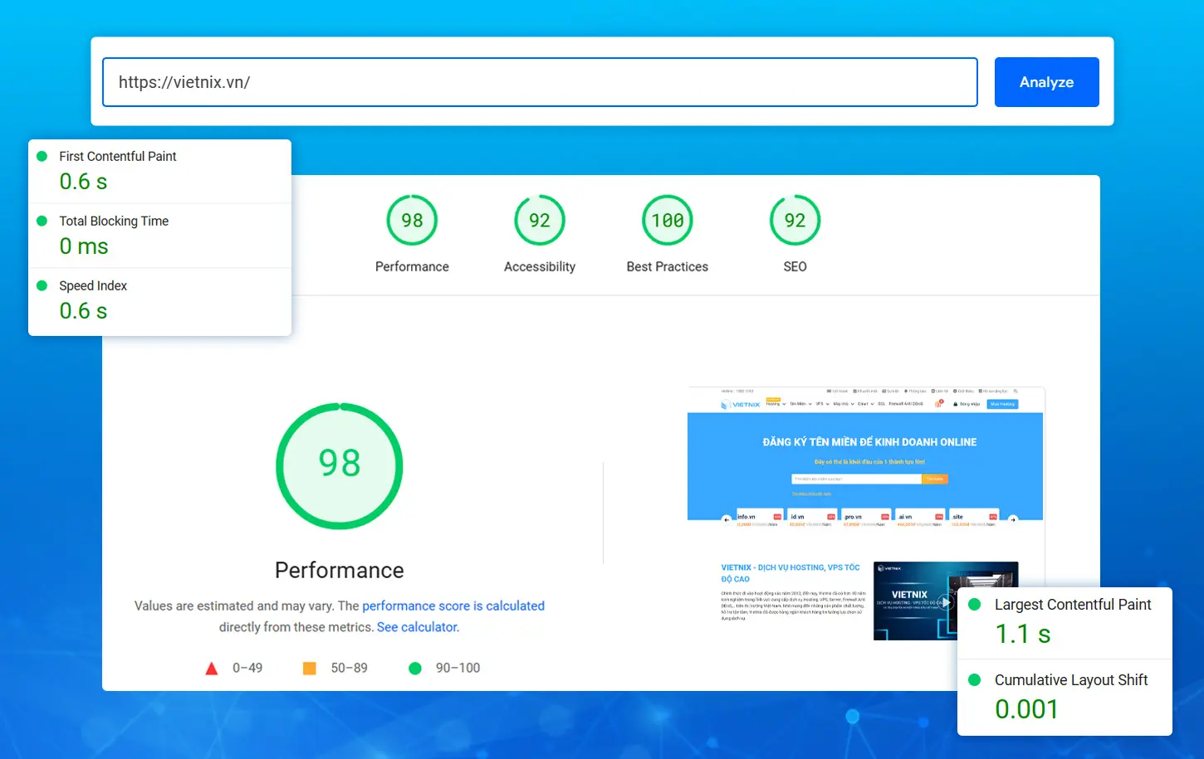Click the Accessibility score circle showing 92

click(539, 220)
